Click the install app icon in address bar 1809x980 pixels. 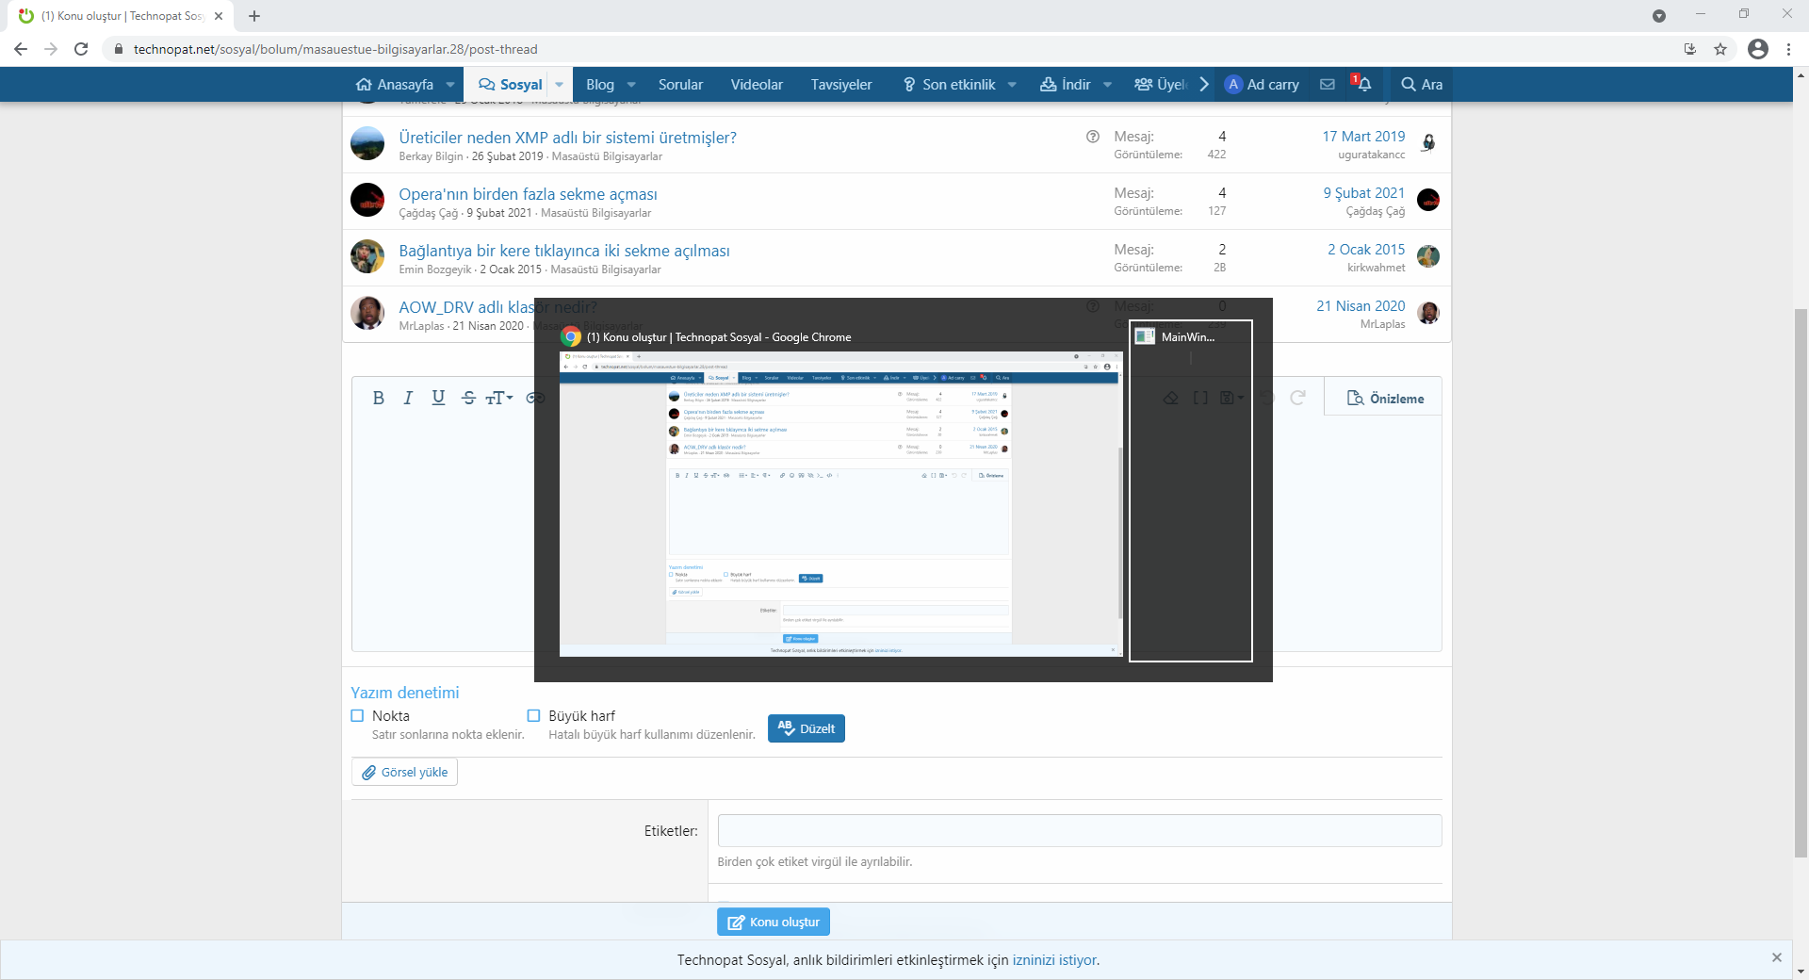pos(1690,49)
